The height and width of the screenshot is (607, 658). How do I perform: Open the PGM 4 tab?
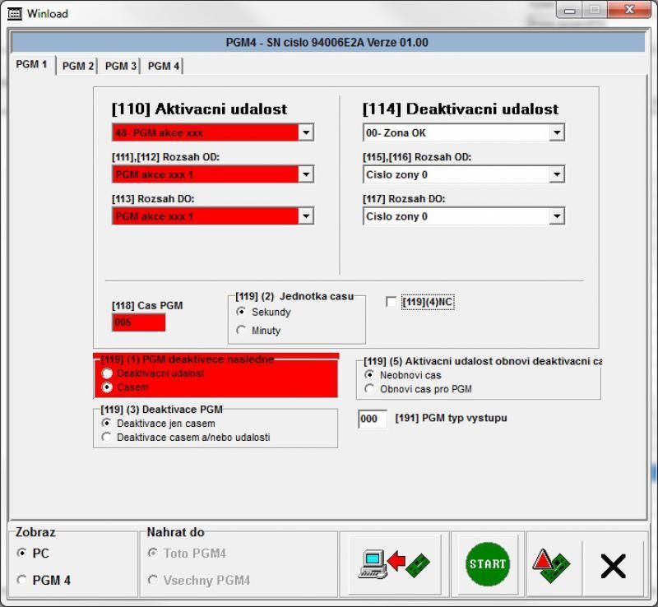click(164, 66)
